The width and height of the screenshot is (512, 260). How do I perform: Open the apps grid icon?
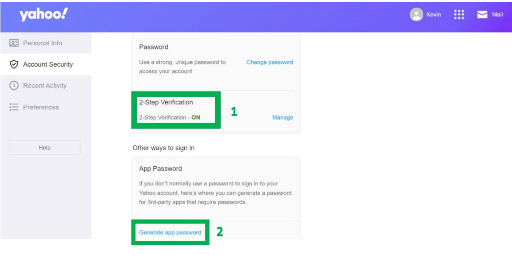point(459,14)
